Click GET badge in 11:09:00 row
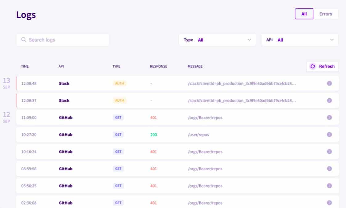 coord(118,117)
